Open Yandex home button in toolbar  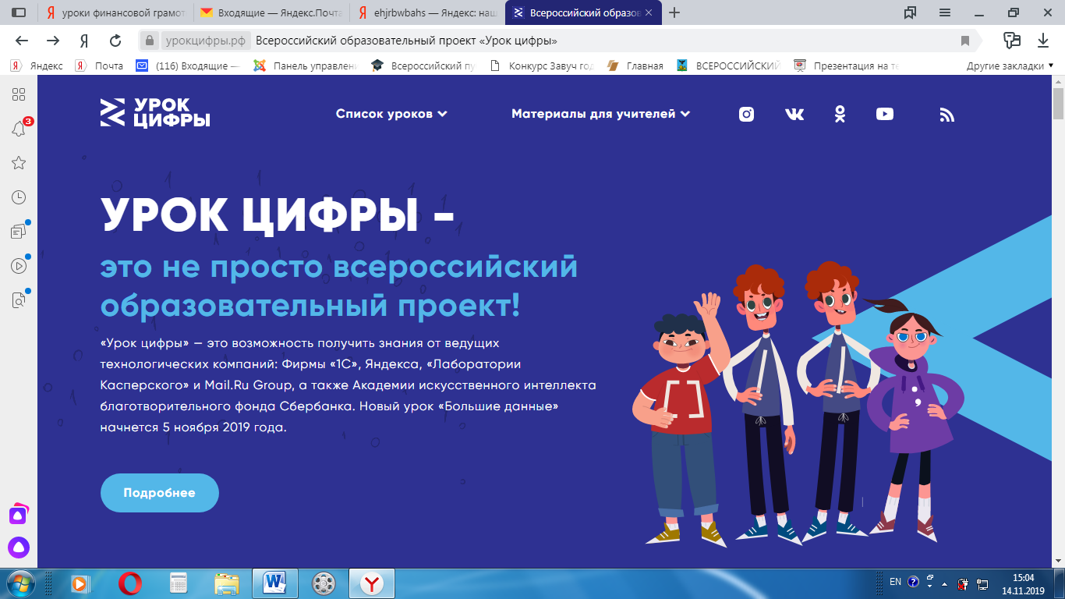coord(84,41)
